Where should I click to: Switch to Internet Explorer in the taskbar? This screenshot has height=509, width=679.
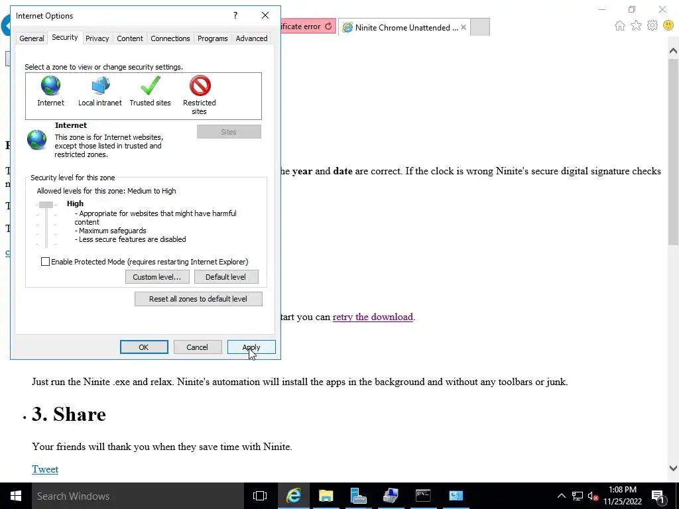[x=293, y=496]
